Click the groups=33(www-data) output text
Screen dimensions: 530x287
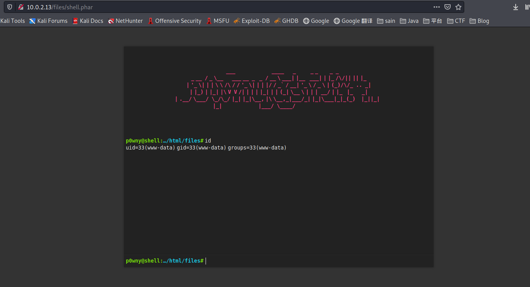point(257,148)
